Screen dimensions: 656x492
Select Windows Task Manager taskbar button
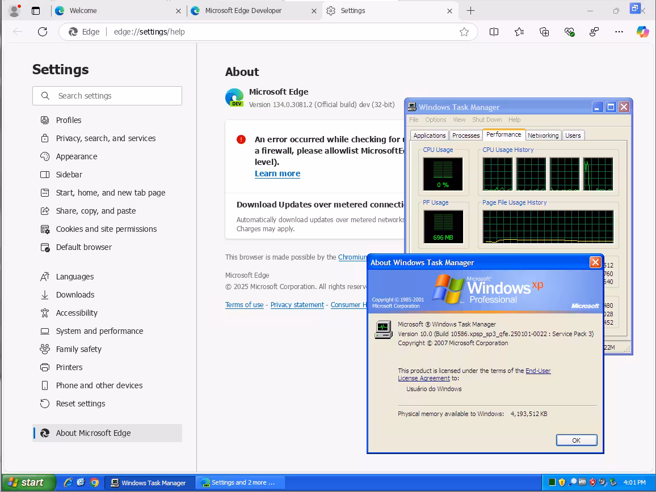point(149,483)
